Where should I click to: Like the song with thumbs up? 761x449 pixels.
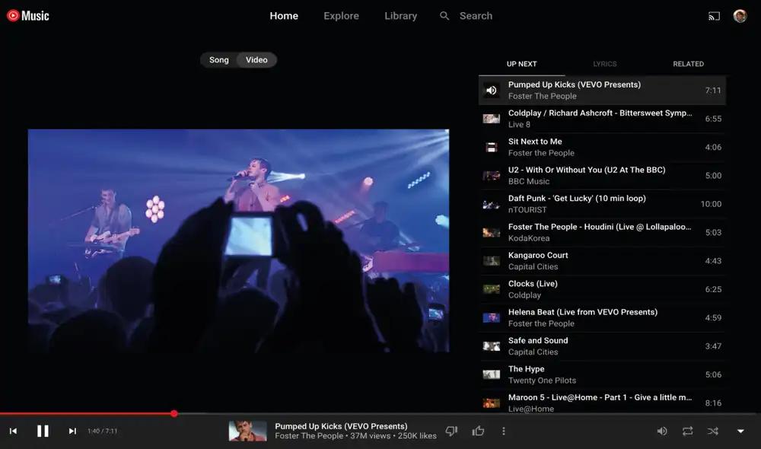point(478,431)
